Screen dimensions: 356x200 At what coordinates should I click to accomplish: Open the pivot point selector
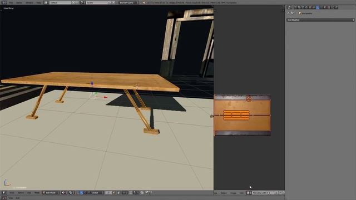(72, 193)
